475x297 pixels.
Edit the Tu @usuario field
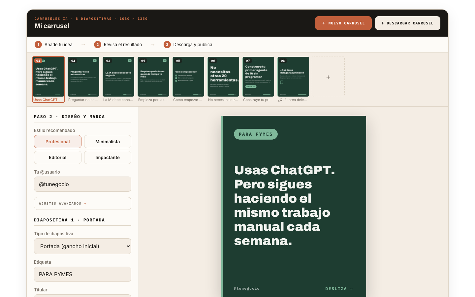82,184
